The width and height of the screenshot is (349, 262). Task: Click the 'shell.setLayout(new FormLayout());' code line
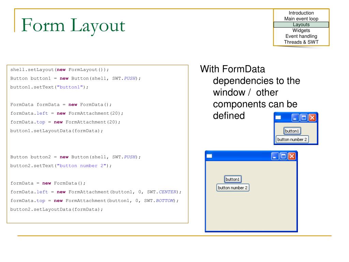[59, 70]
